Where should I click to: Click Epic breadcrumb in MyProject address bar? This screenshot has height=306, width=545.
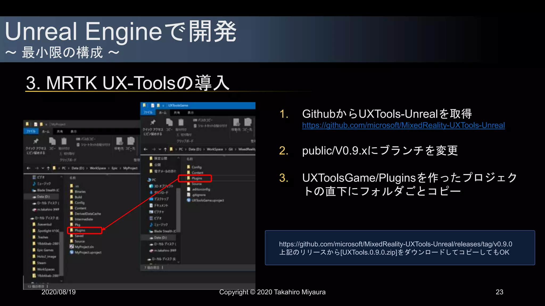click(114, 168)
